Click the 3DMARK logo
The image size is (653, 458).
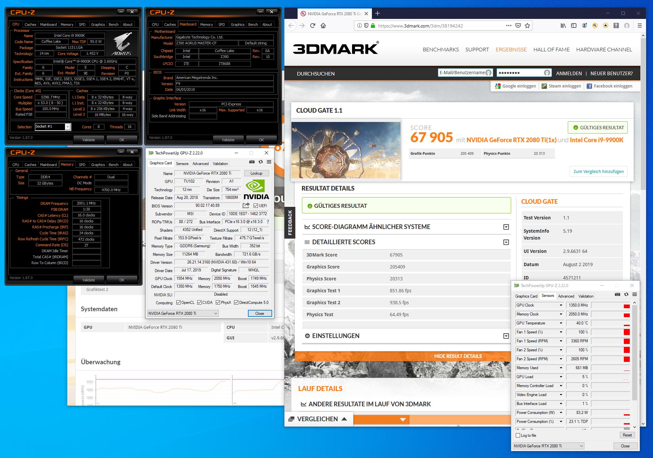(335, 48)
